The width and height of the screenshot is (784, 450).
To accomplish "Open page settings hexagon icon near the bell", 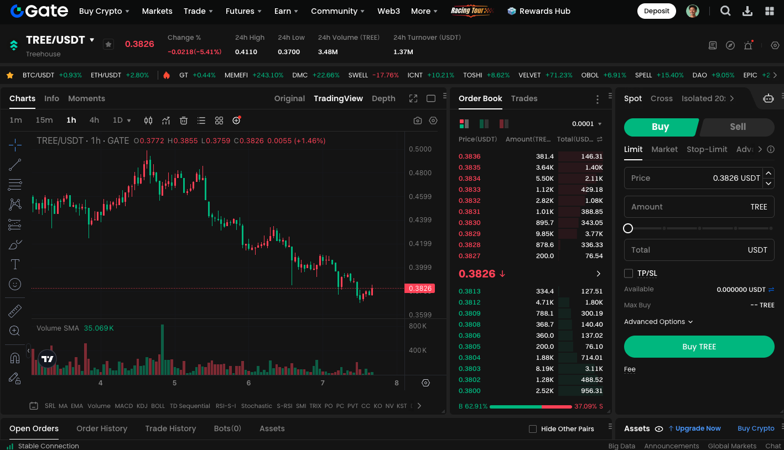I will point(775,45).
